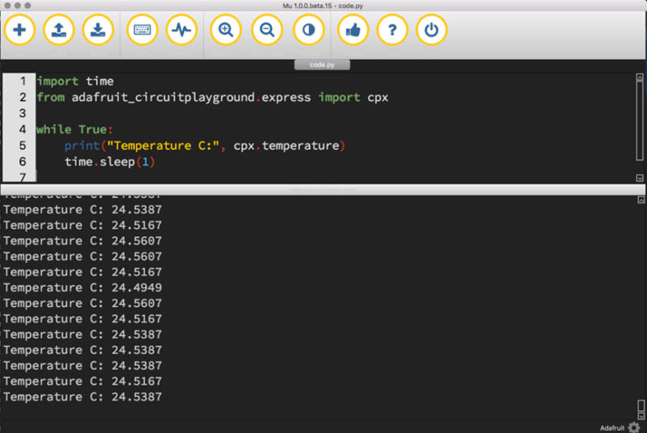Viewport: 647px width, 433px height.
Task: Create a new file with the plus icon
Action: pyautogui.click(x=20, y=31)
